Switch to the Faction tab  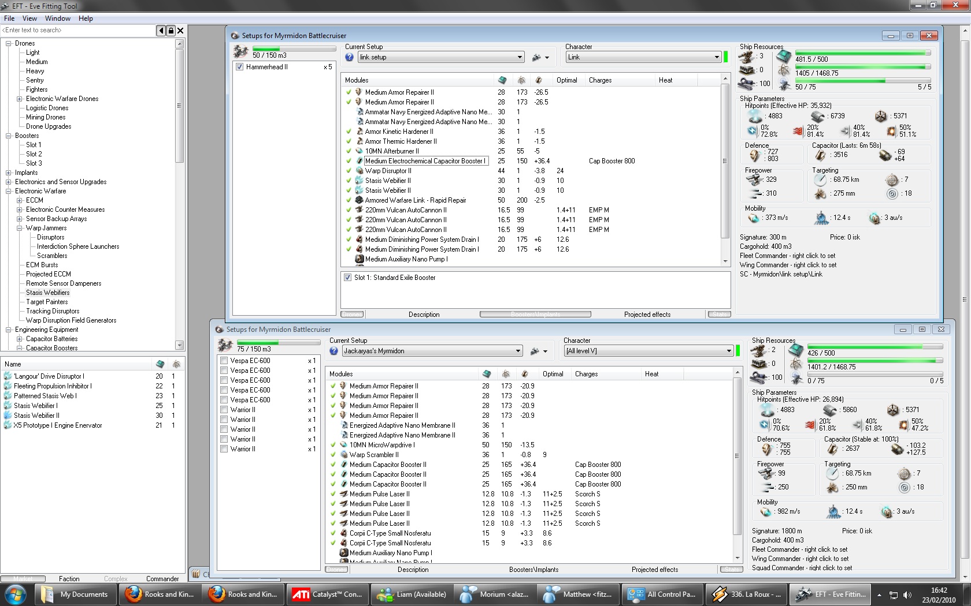(x=69, y=579)
